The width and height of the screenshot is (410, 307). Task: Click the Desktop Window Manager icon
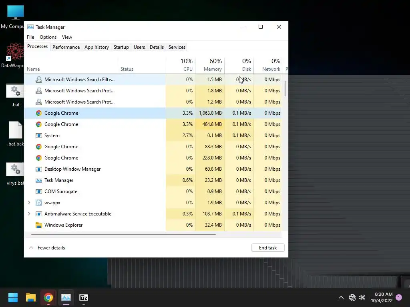(39, 169)
